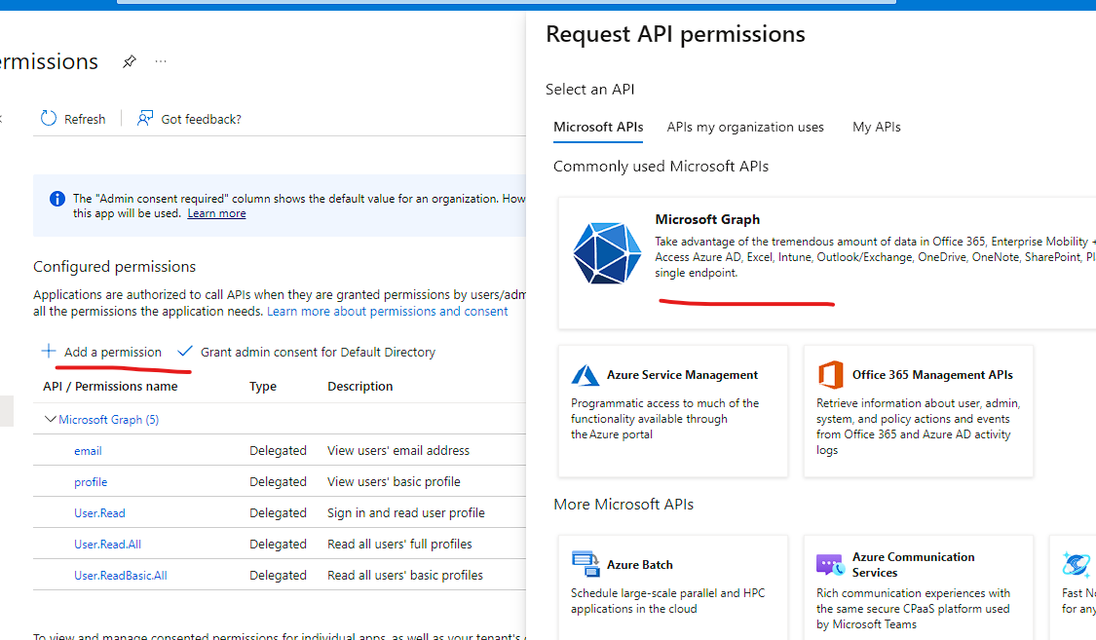Switch to the Microsoft APIs tab
Viewport: 1096px width, 640px height.
coord(598,128)
